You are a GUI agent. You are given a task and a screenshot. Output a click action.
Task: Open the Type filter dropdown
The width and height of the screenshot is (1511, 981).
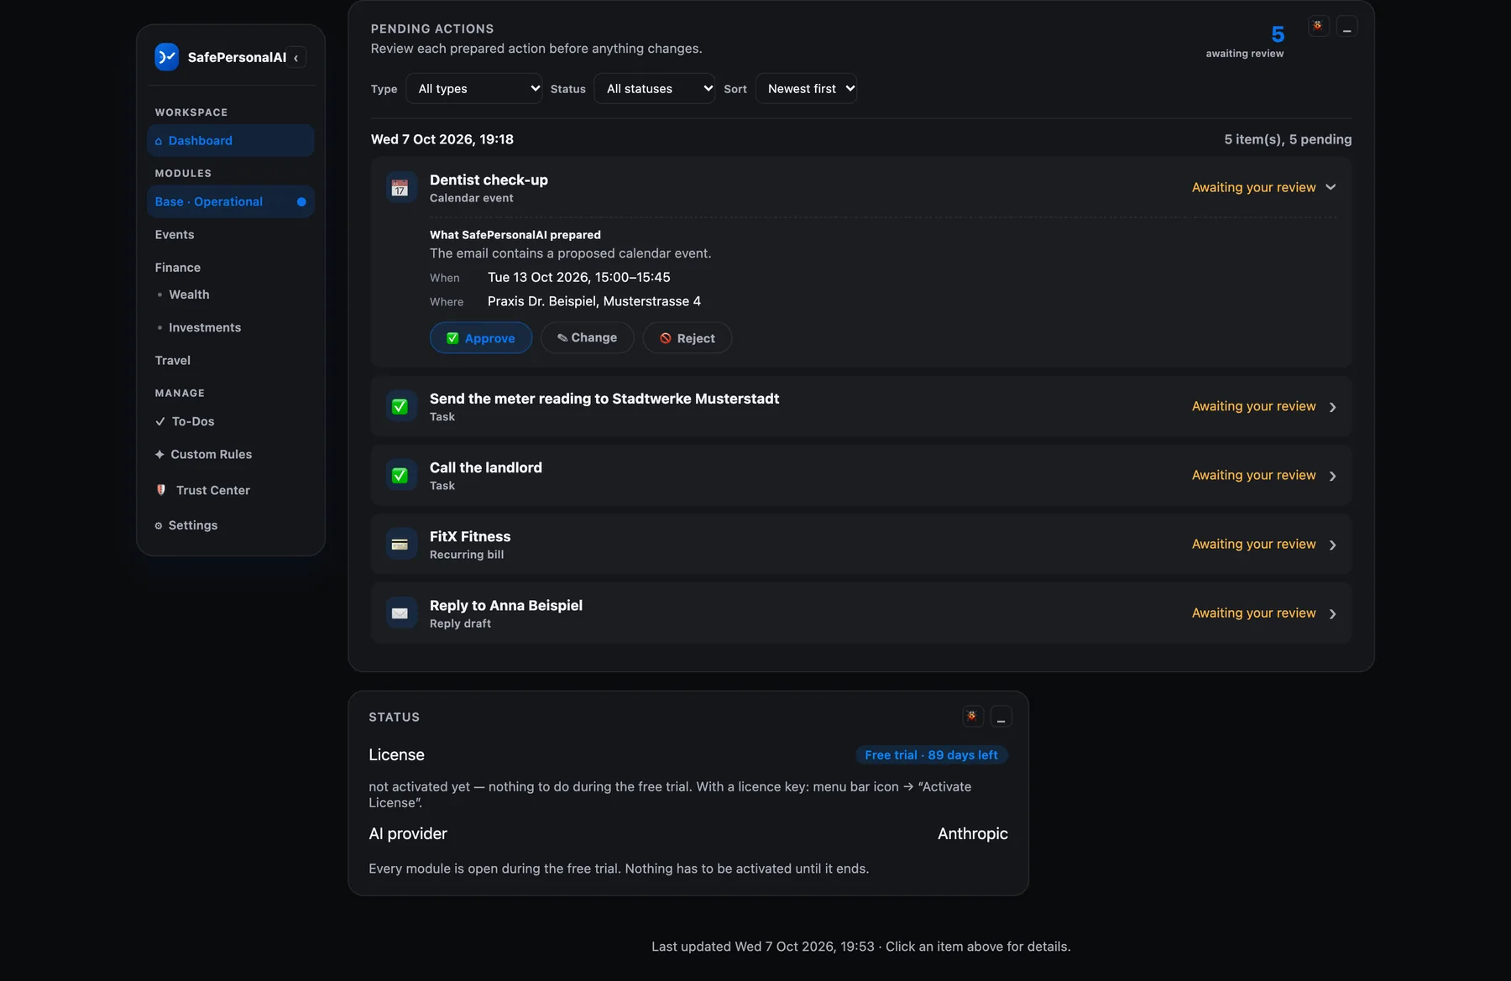(x=474, y=88)
